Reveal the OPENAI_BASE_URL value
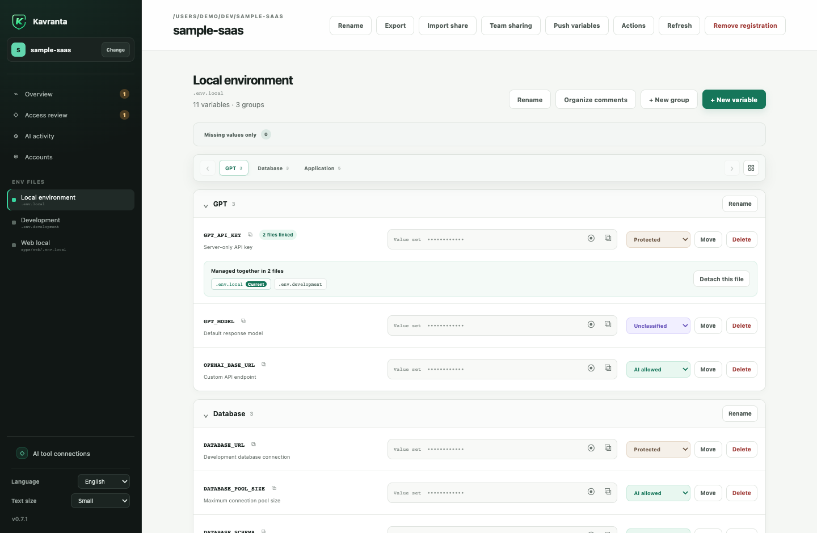Screen dimensions: 817x533 (x=591, y=369)
